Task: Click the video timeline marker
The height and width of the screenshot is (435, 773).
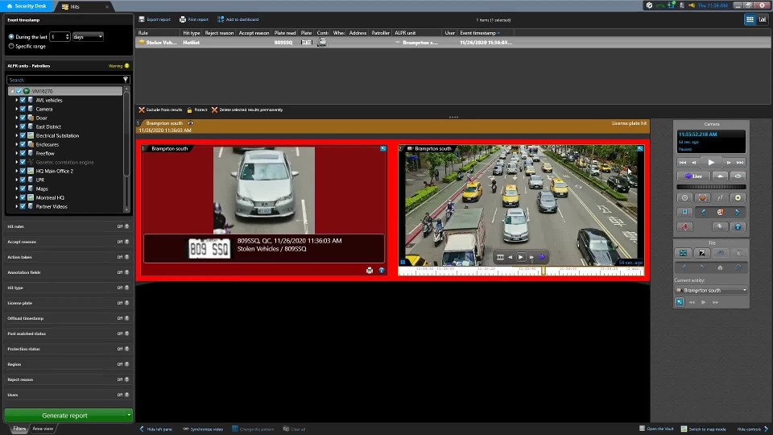Action: [544, 271]
